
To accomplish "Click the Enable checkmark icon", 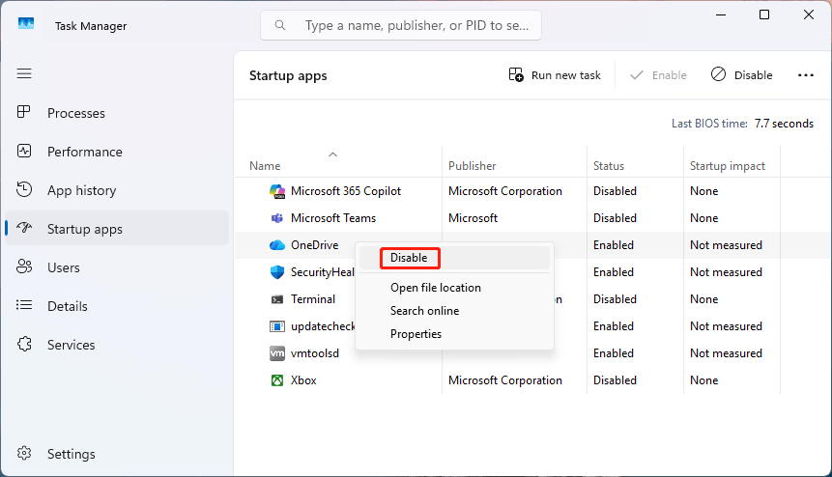I will (x=636, y=74).
